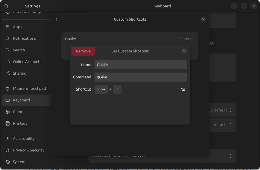260x170 pixels.
Task: Clear shortcut using the backspace icon
Action: point(183,89)
